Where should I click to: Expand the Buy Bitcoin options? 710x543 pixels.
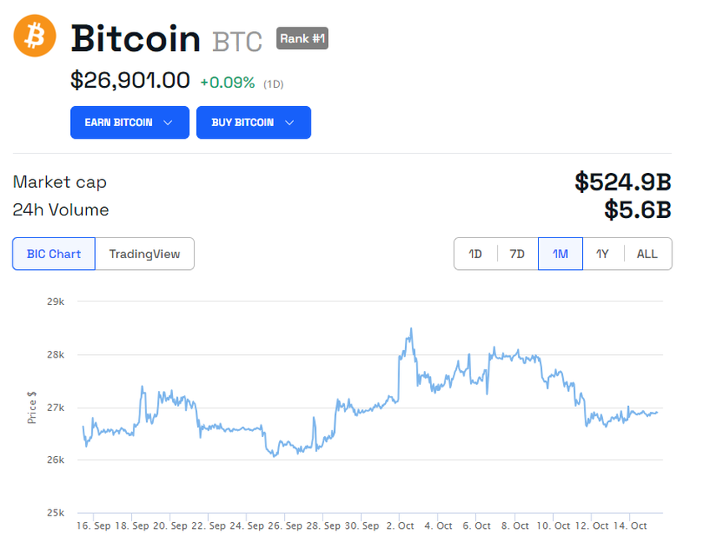click(x=253, y=122)
